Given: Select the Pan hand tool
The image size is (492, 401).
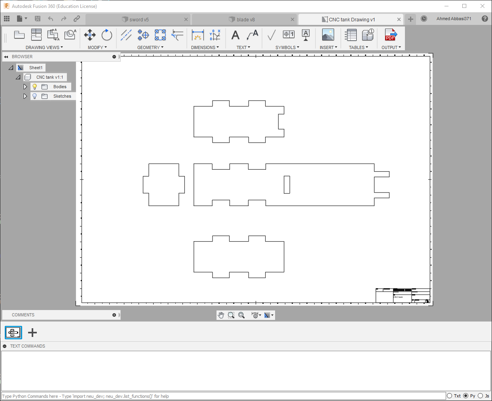Looking at the screenshot, I should click(221, 315).
